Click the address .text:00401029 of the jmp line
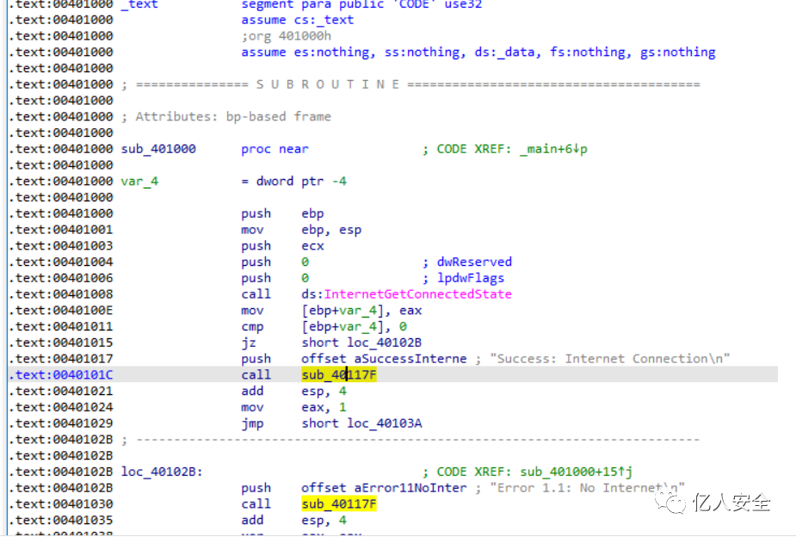The height and width of the screenshot is (537, 796). 61,423
